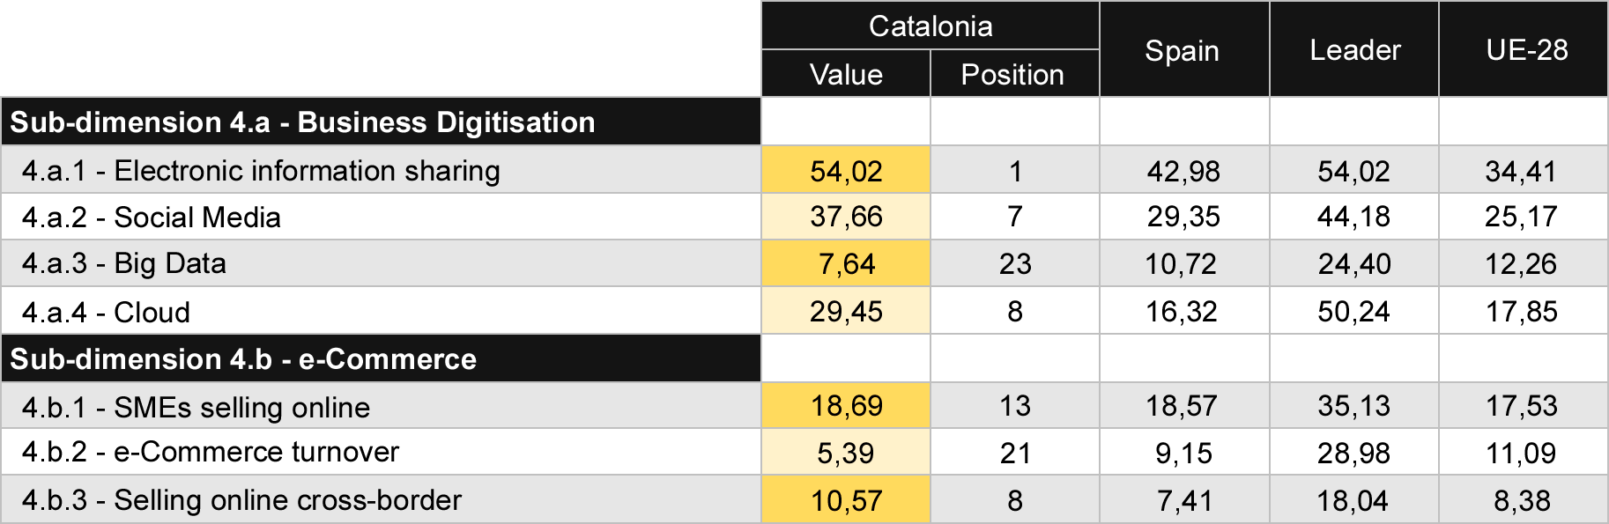Select the 4.a.3 Big Data row label
Viewport: 1609px width, 524px height.
[123, 263]
